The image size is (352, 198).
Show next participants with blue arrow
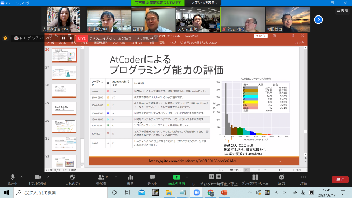(x=318, y=19)
